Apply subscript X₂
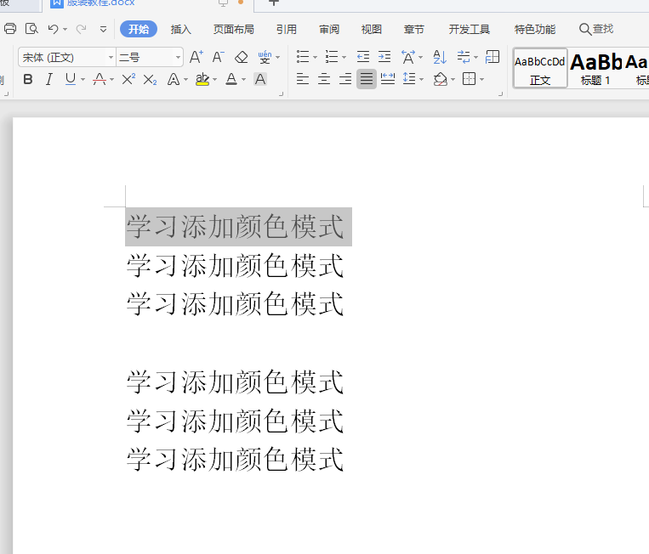This screenshot has height=554, width=649. pos(150,79)
